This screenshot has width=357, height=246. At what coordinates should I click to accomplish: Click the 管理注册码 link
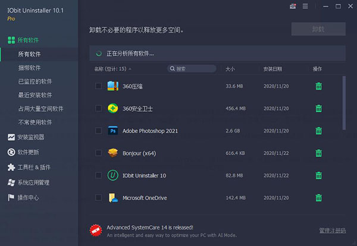point(333,231)
